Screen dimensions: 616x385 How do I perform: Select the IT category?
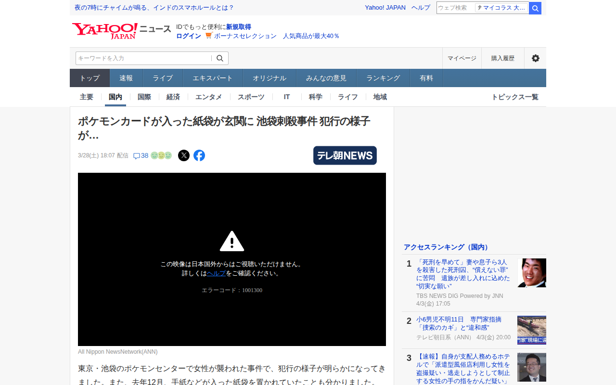pyautogui.click(x=287, y=97)
